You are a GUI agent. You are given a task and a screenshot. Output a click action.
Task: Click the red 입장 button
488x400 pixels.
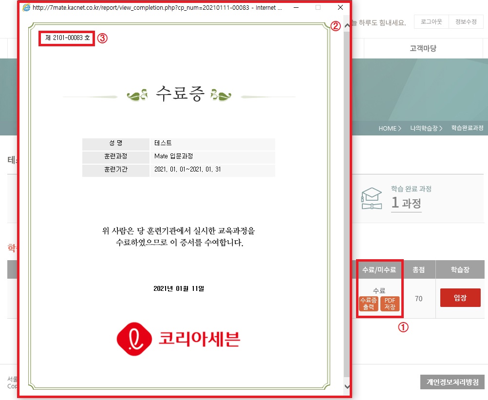(x=460, y=298)
